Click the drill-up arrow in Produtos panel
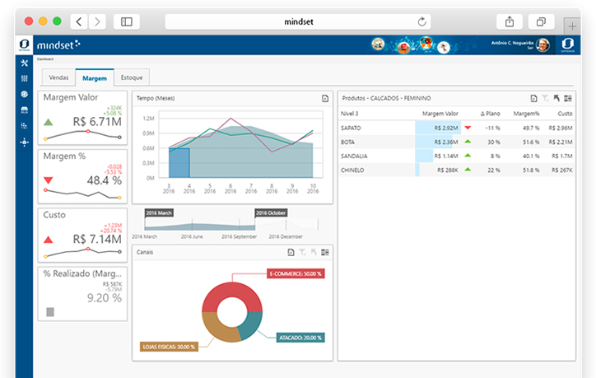This screenshot has height=378, width=596. [x=556, y=99]
